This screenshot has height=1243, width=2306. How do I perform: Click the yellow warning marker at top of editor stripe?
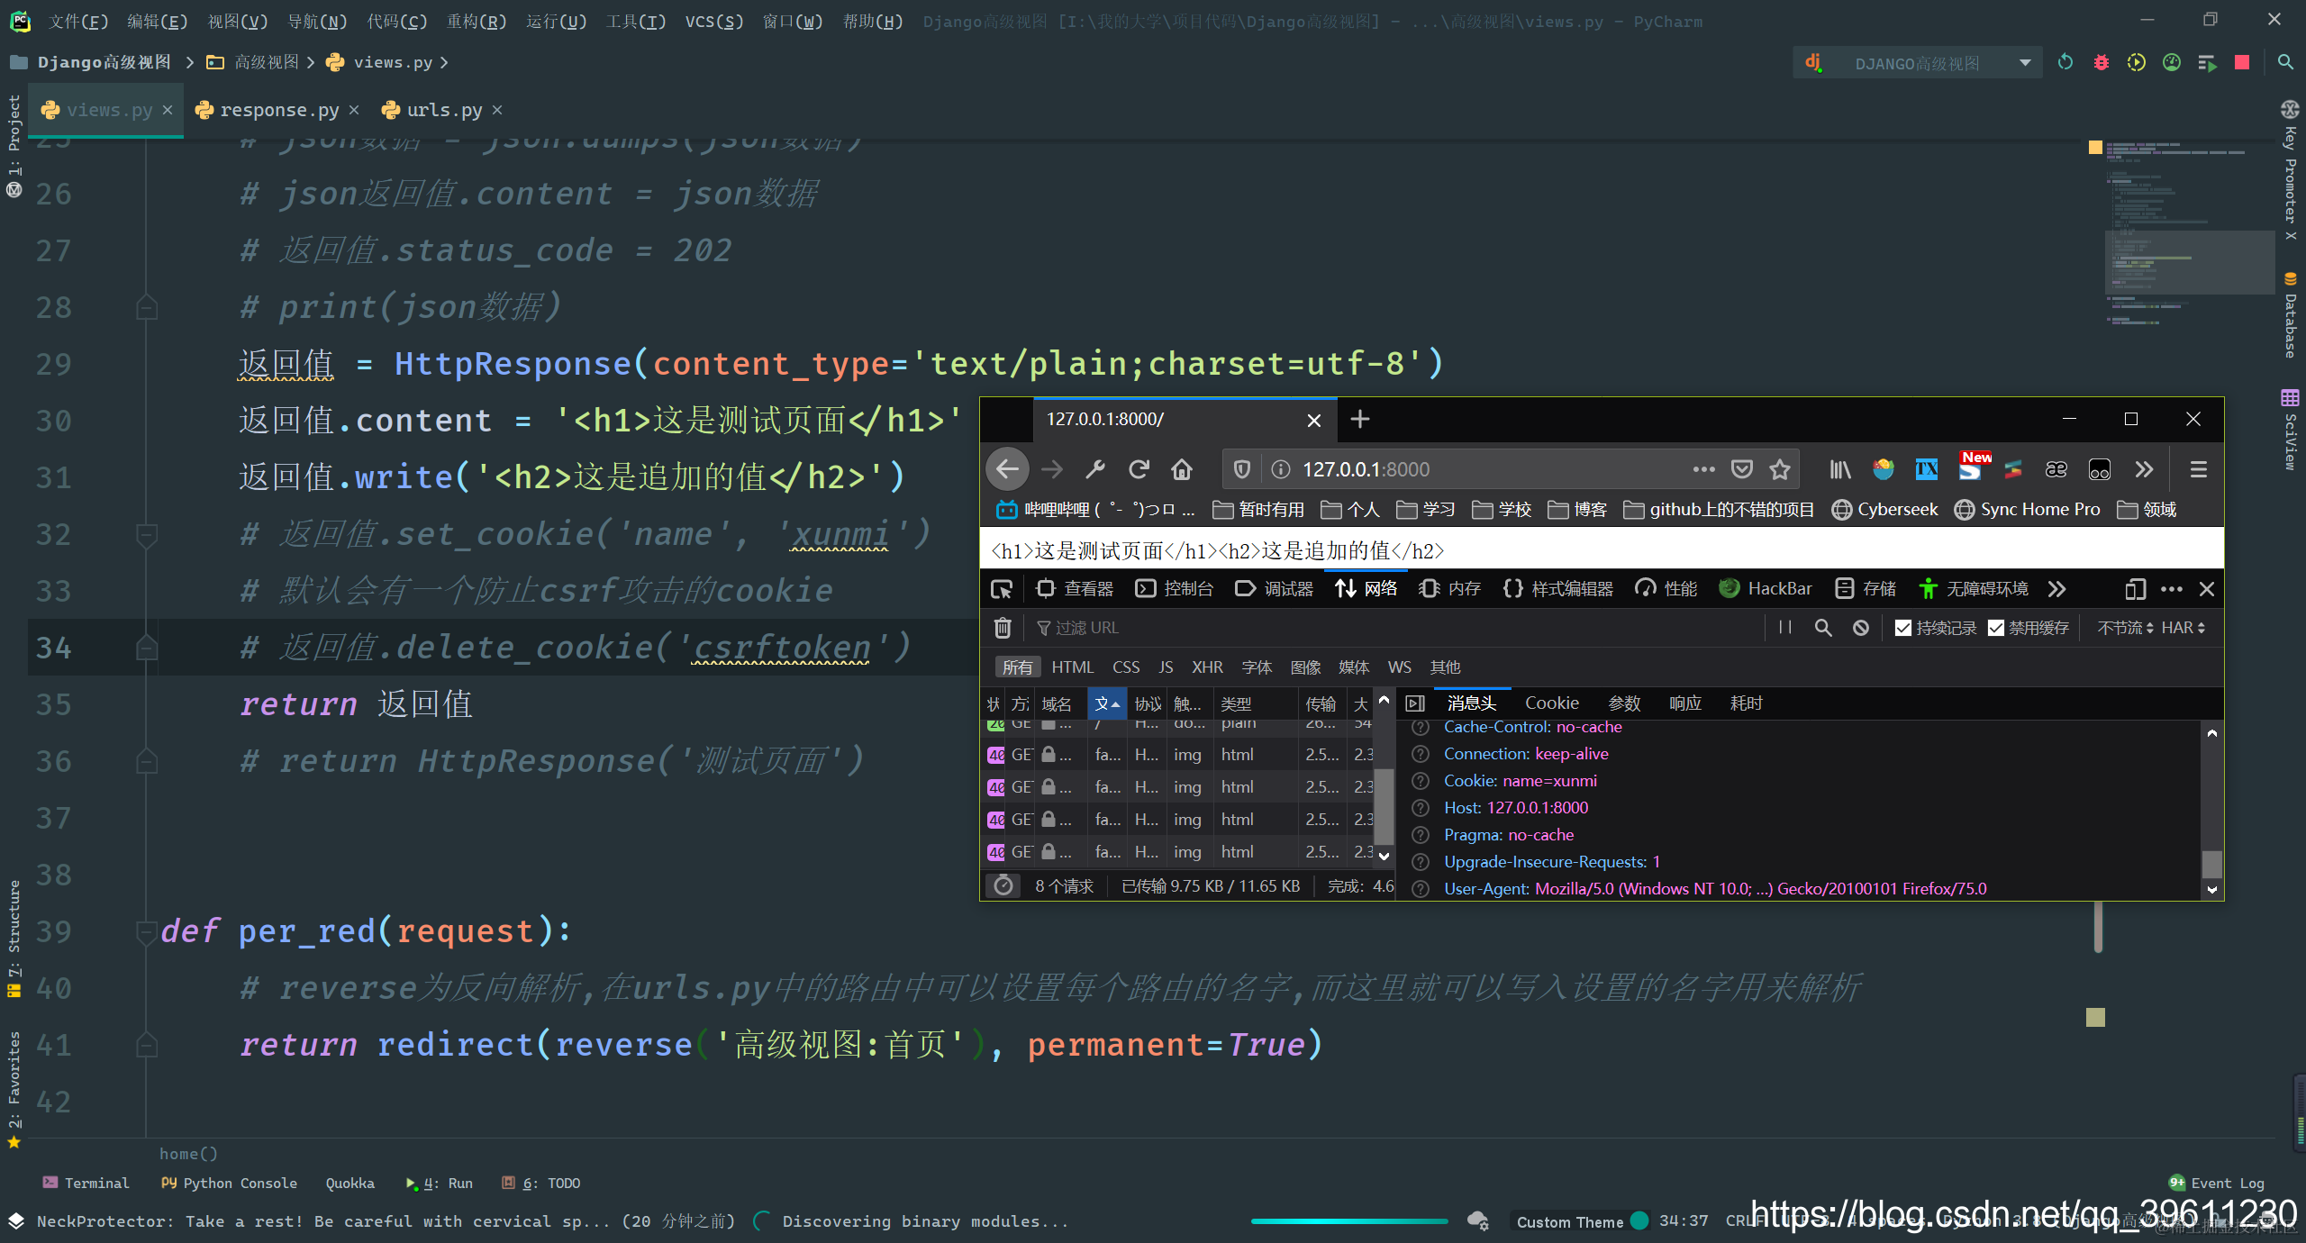pyautogui.click(x=2095, y=147)
